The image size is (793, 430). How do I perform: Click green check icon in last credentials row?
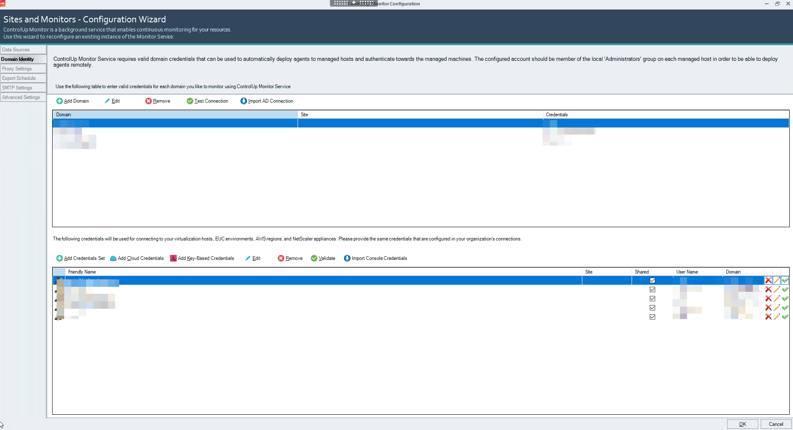[x=785, y=317]
